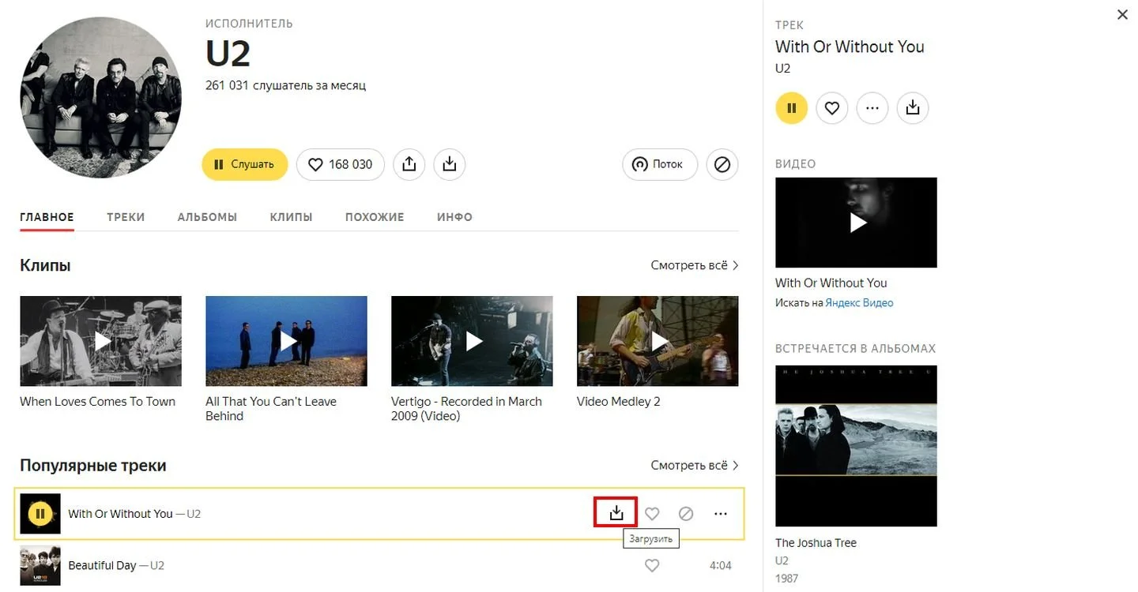
Task: Click the Vertigo - Recorded in March 2009 caption
Action: pos(466,409)
